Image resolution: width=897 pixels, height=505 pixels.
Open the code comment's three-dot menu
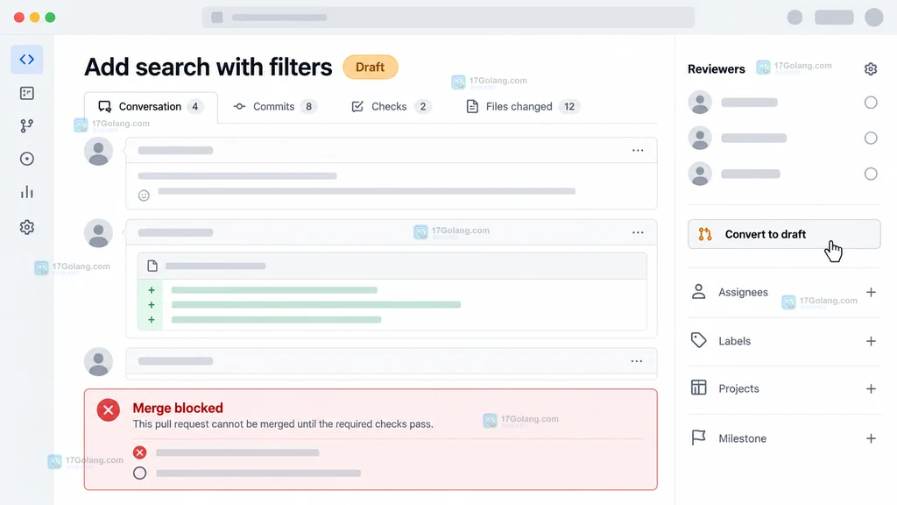point(638,232)
